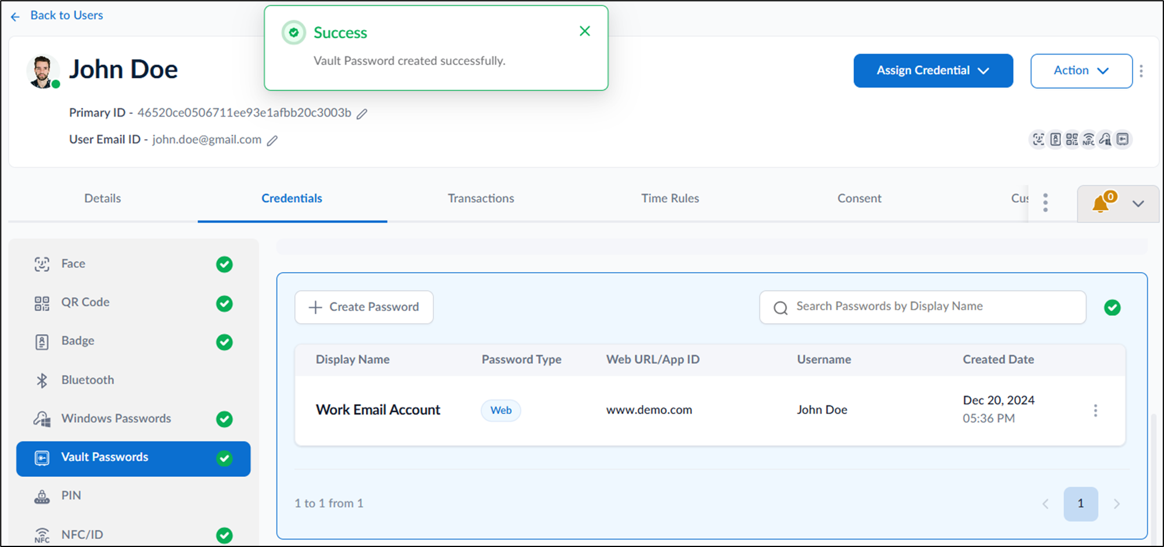Click the Username column header
The width and height of the screenshot is (1164, 547).
pos(824,360)
